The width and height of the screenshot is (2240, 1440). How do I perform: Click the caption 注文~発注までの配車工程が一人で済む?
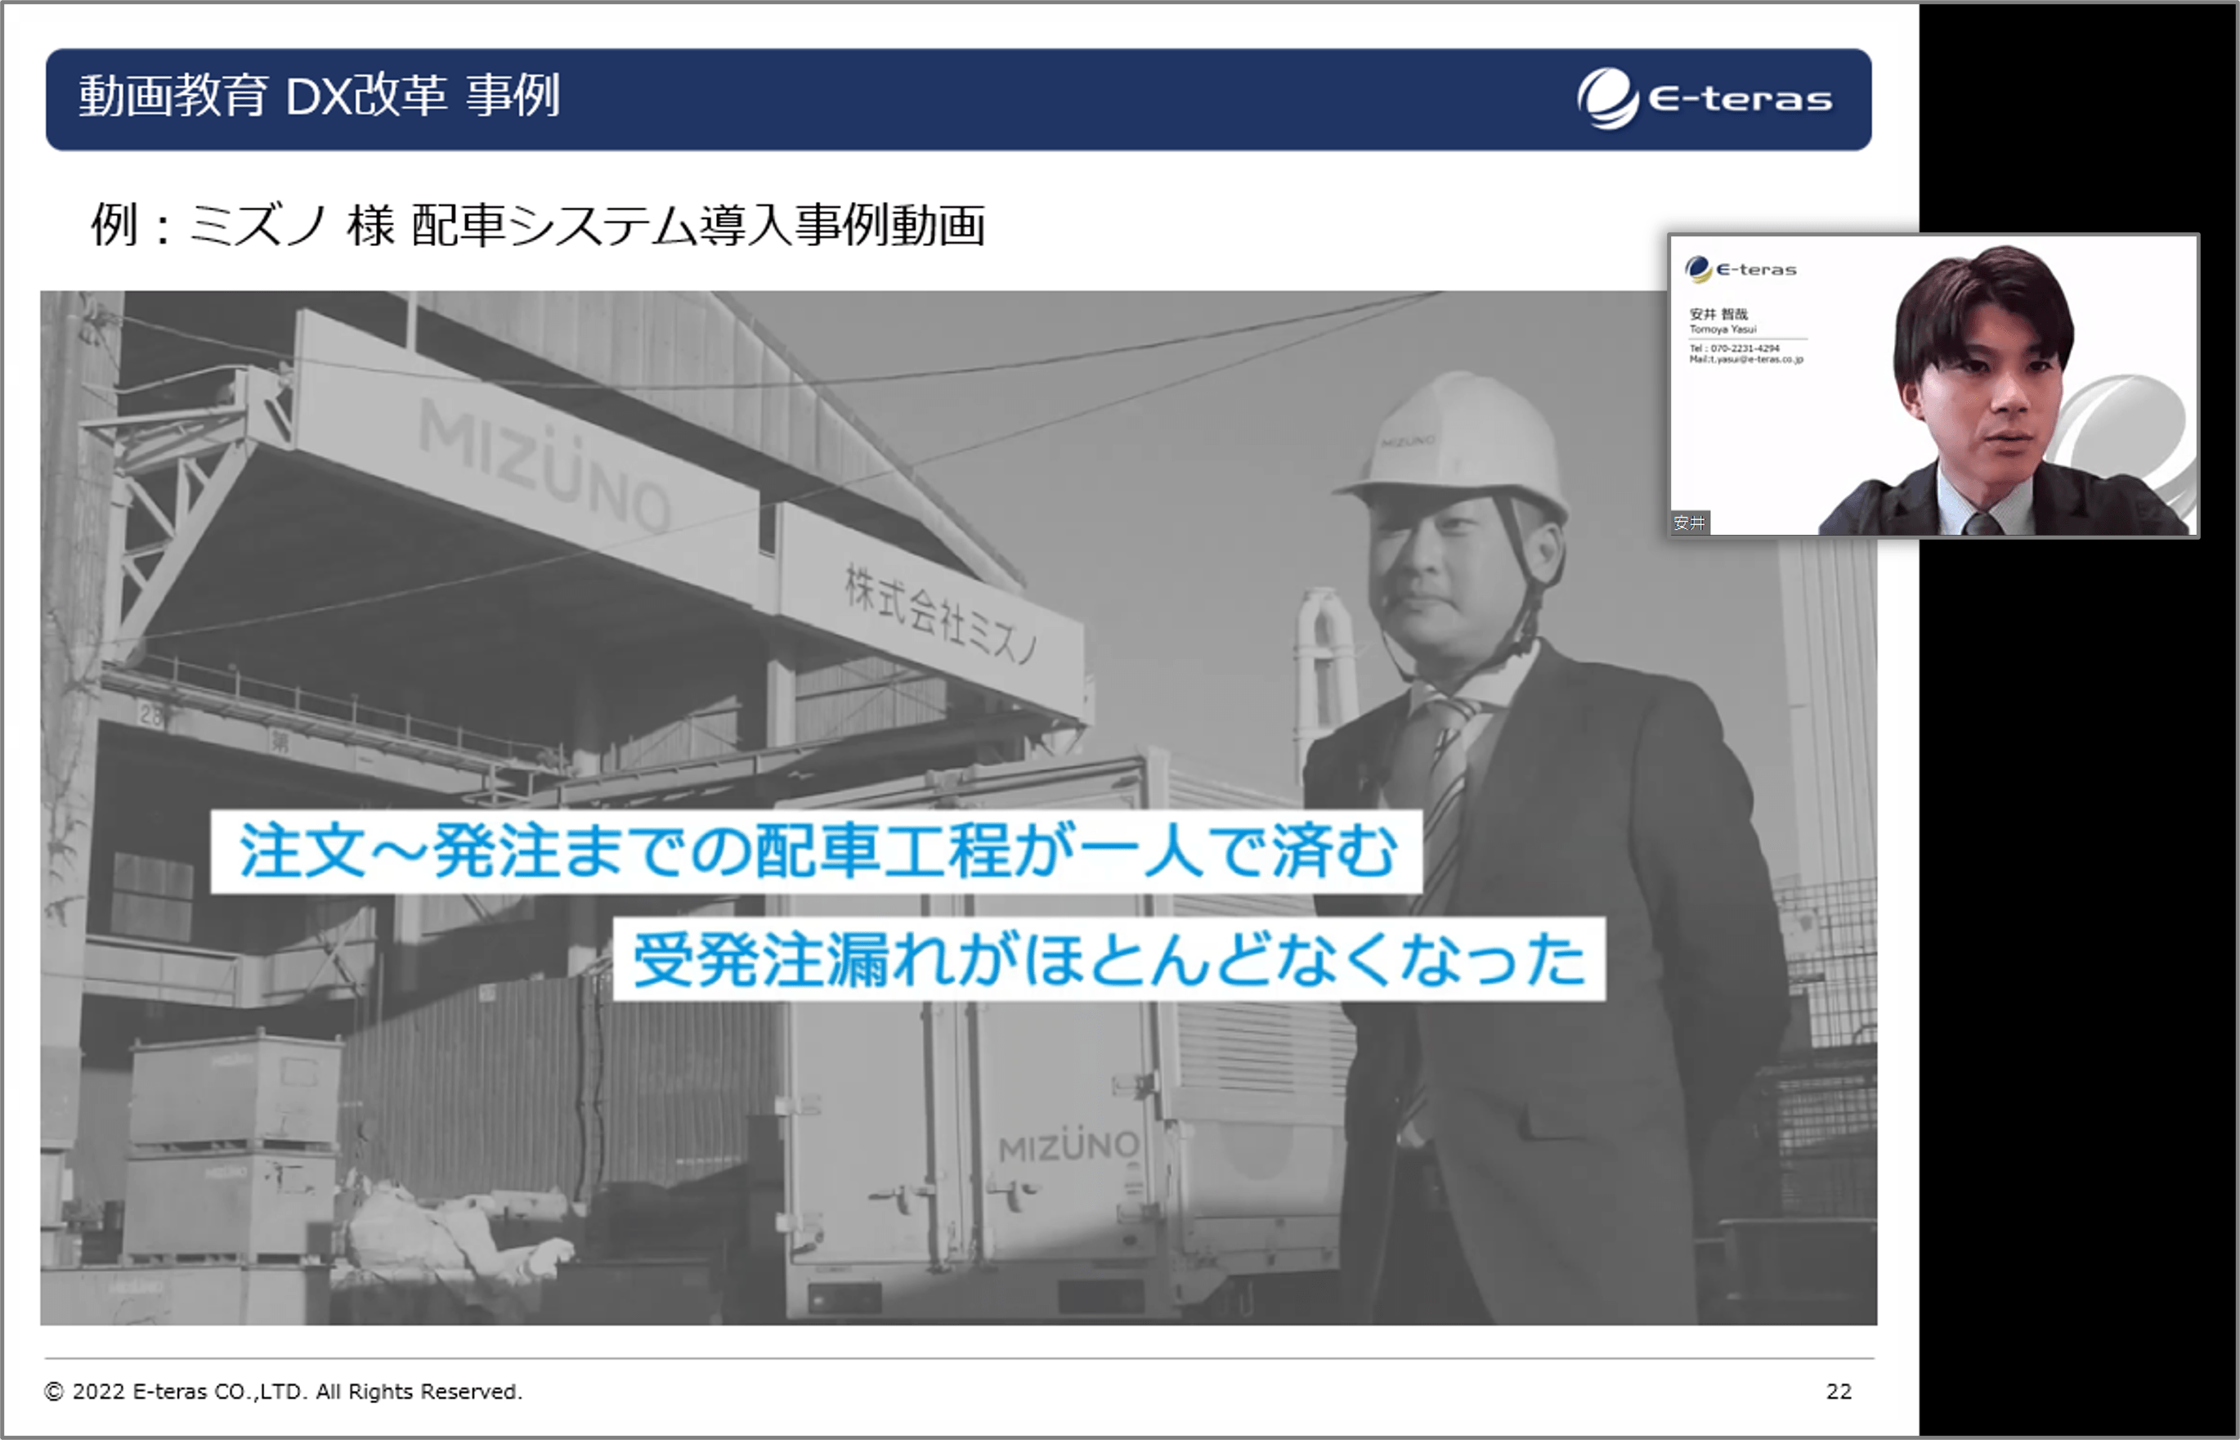point(816,852)
